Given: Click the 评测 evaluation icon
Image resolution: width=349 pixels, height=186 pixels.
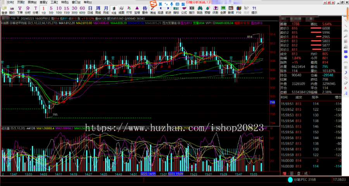Looking at the screenshot, I should (x=215, y=10).
